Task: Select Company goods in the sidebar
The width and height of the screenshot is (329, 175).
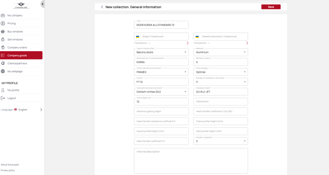Action: click(x=21, y=55)
